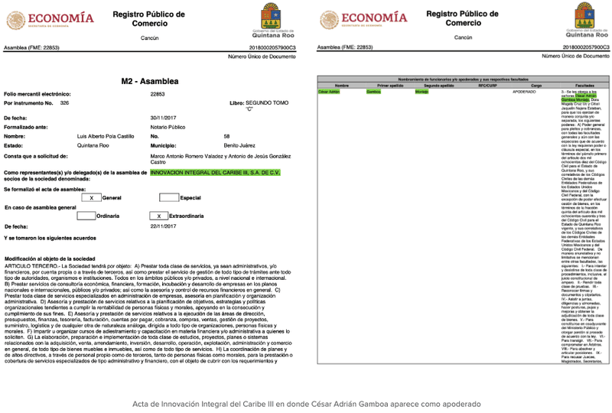Tick the Especial checkbox

click(x=168, y=197)
